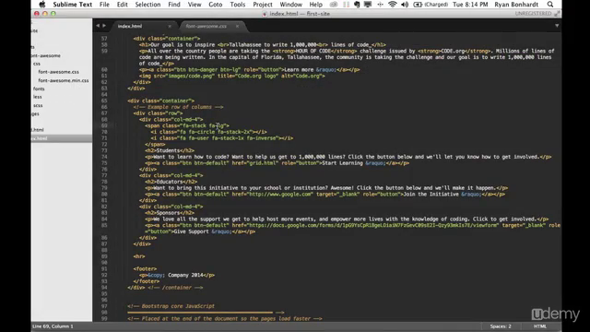Open the Find menu
590x332 pixels.
(x=174, y=5)
